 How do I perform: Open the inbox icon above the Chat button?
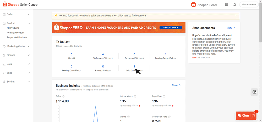pyautogui.click(x=254, y=92)
